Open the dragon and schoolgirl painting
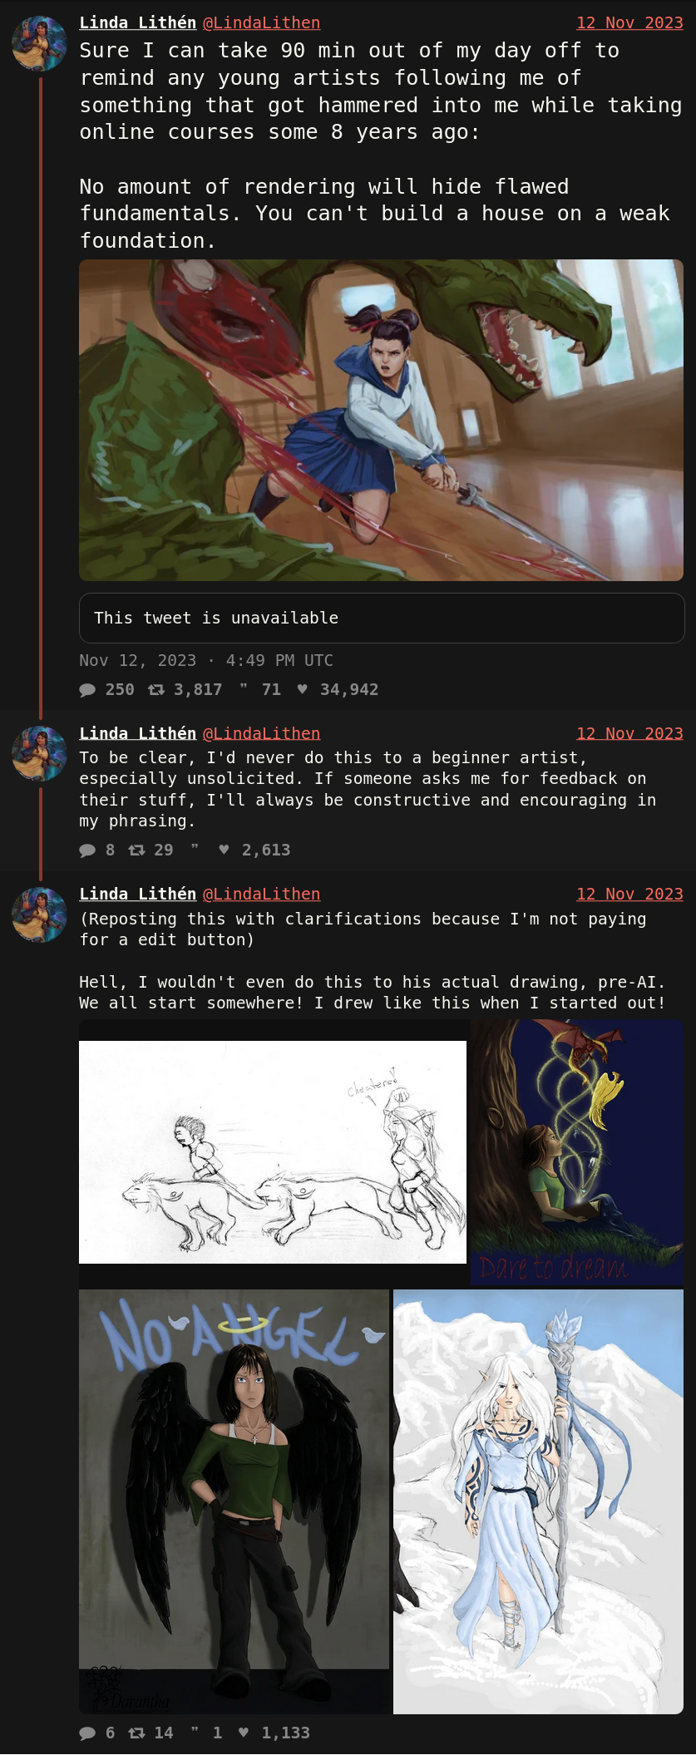 tap(381, 420)
